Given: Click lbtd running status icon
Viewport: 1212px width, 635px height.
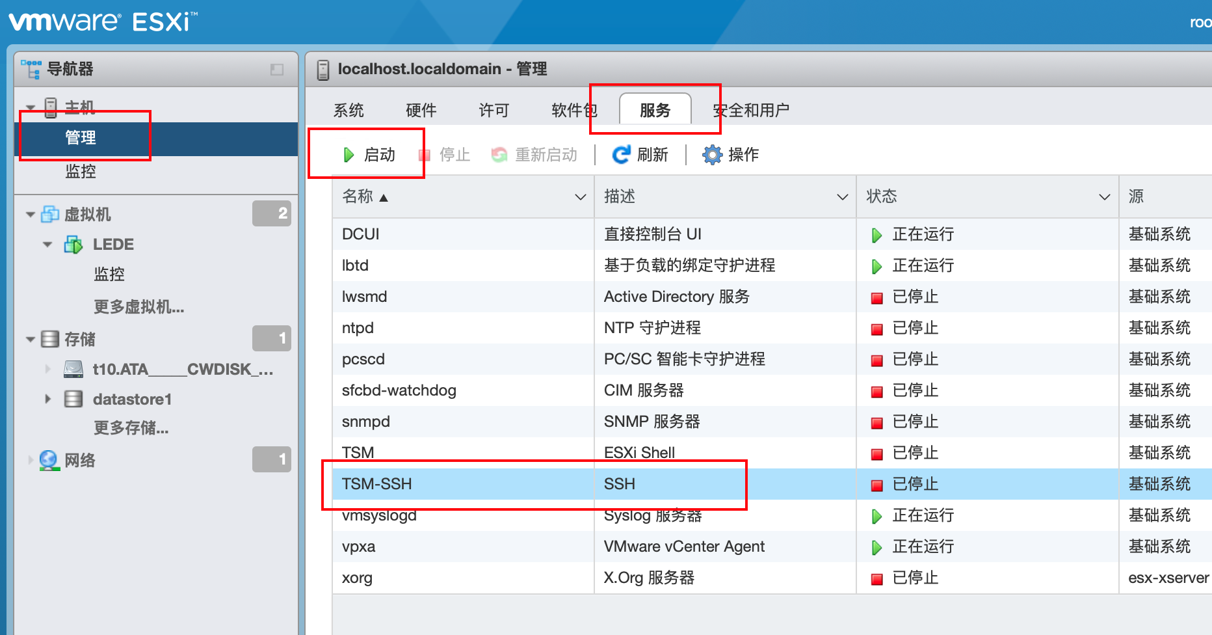Looking at the screenshot, I should [x=876, y=266].
